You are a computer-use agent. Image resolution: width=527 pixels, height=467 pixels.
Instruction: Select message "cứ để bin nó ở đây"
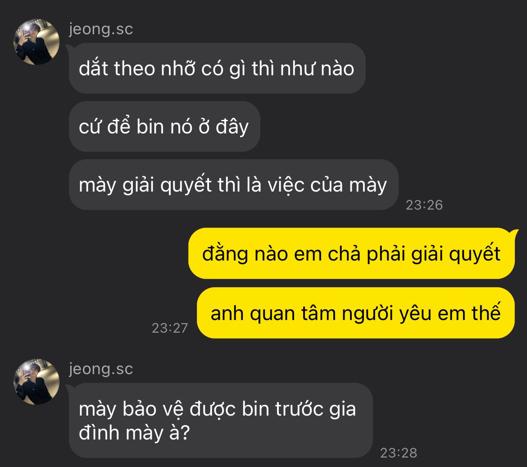tap(164, 127)
